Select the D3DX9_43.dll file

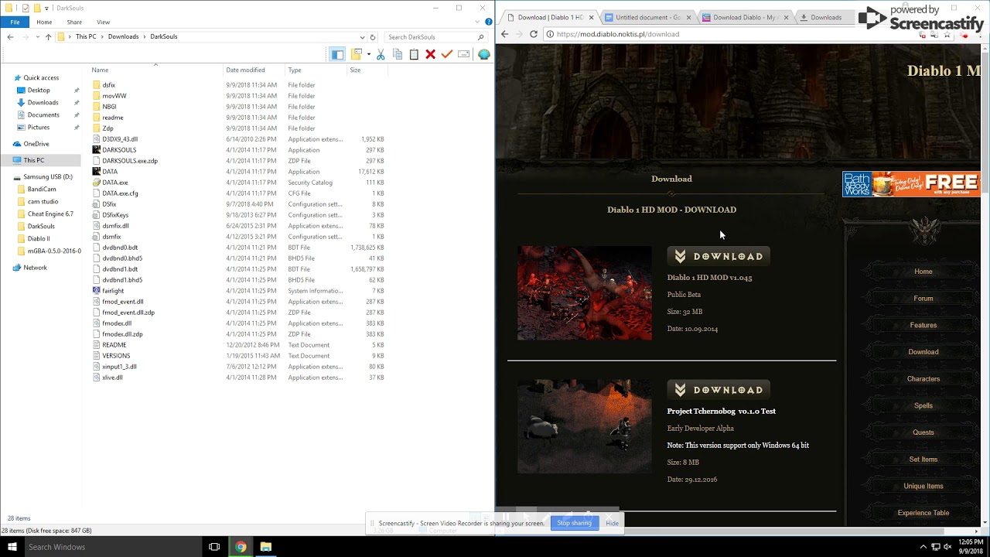click(120, 139)
